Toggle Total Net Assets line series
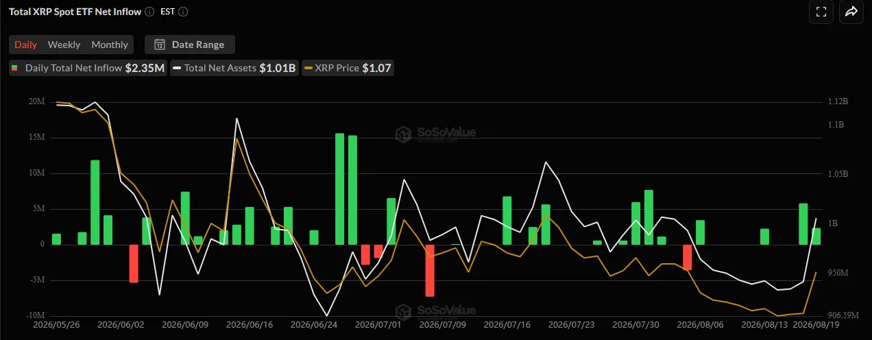The image size is (872, 340). (234, 68)
